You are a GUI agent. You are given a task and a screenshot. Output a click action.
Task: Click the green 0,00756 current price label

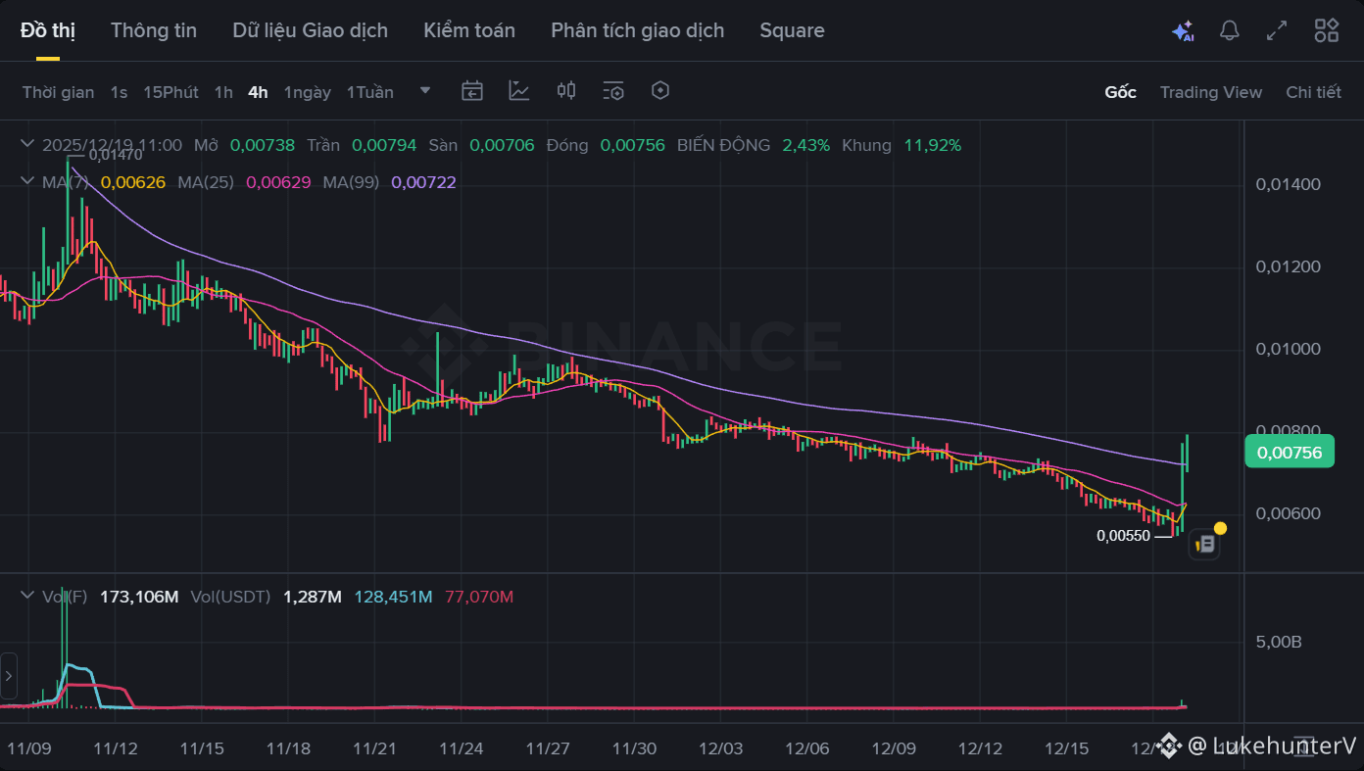pos(1289,452)
